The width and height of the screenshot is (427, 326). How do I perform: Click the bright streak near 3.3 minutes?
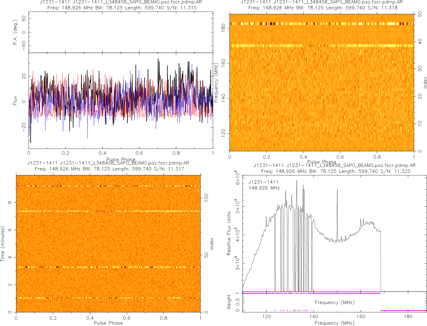click(x=108, y=267)
